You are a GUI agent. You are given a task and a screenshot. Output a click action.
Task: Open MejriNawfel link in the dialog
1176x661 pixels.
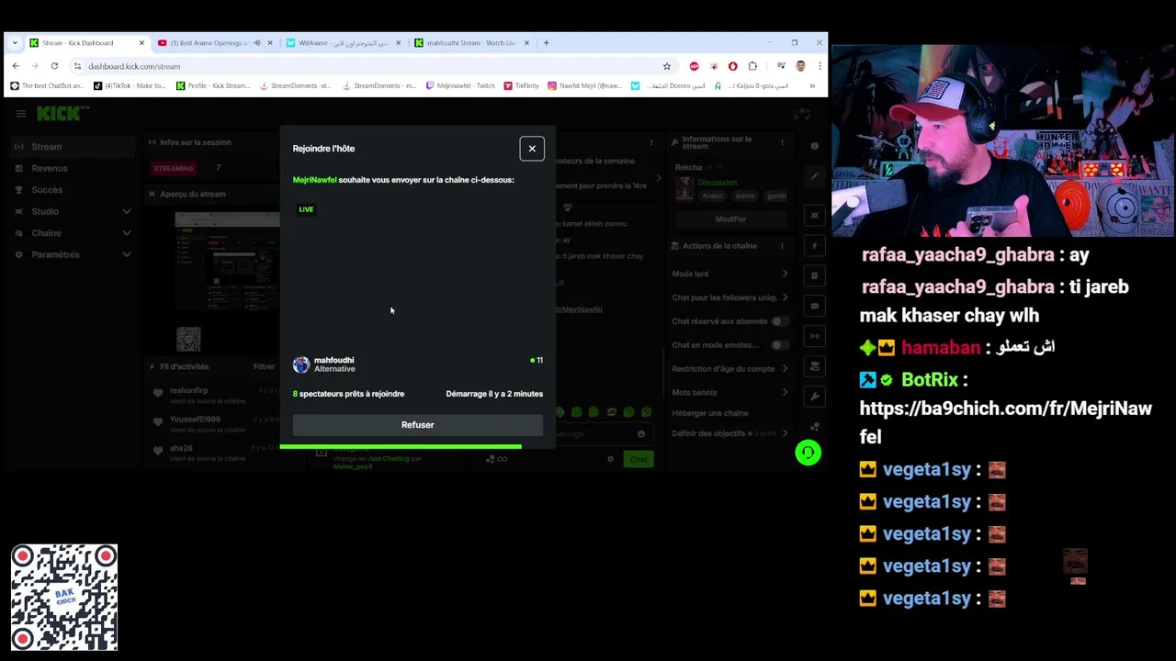pyautogui.click(x=314, y=180)
